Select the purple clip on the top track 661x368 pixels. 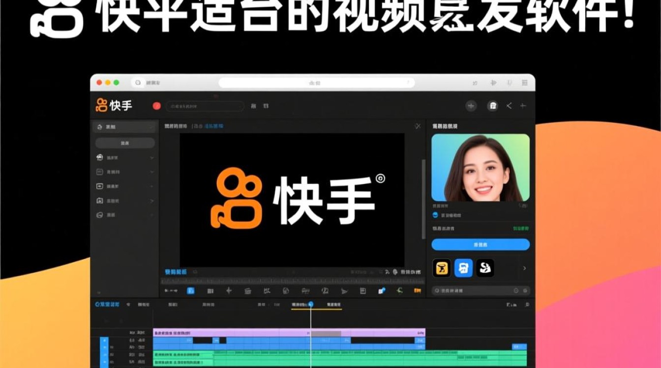pos(289,333)
